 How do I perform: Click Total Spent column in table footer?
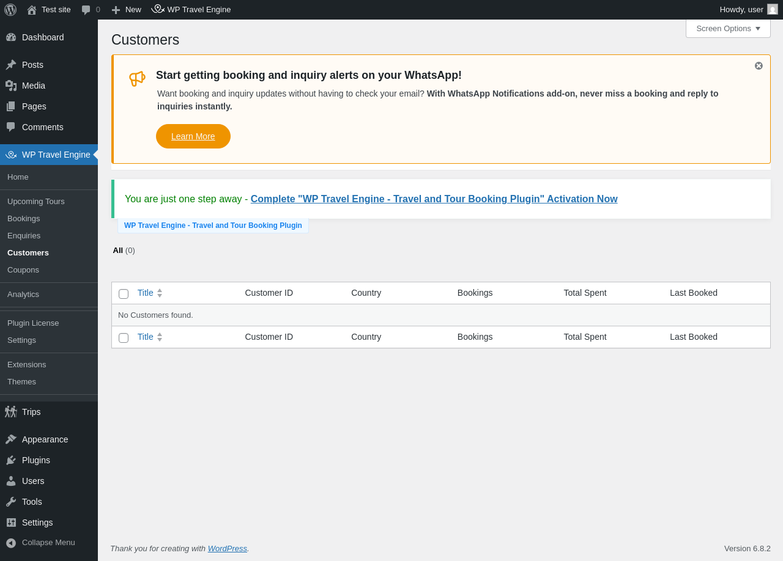tap(585, 337)
